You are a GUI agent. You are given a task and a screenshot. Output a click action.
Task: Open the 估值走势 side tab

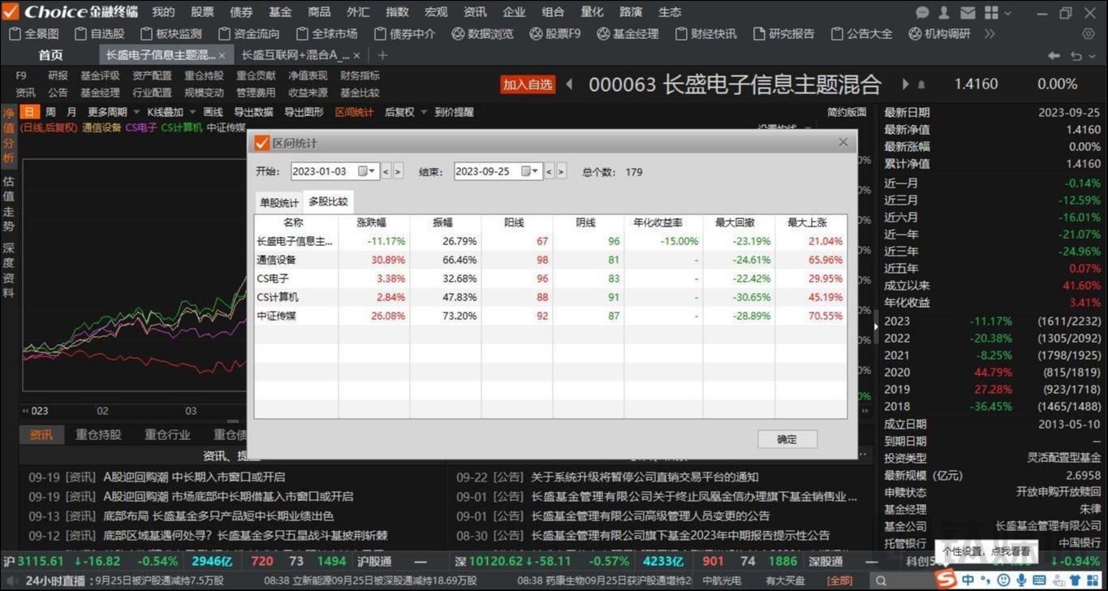(x=8, y=202)
